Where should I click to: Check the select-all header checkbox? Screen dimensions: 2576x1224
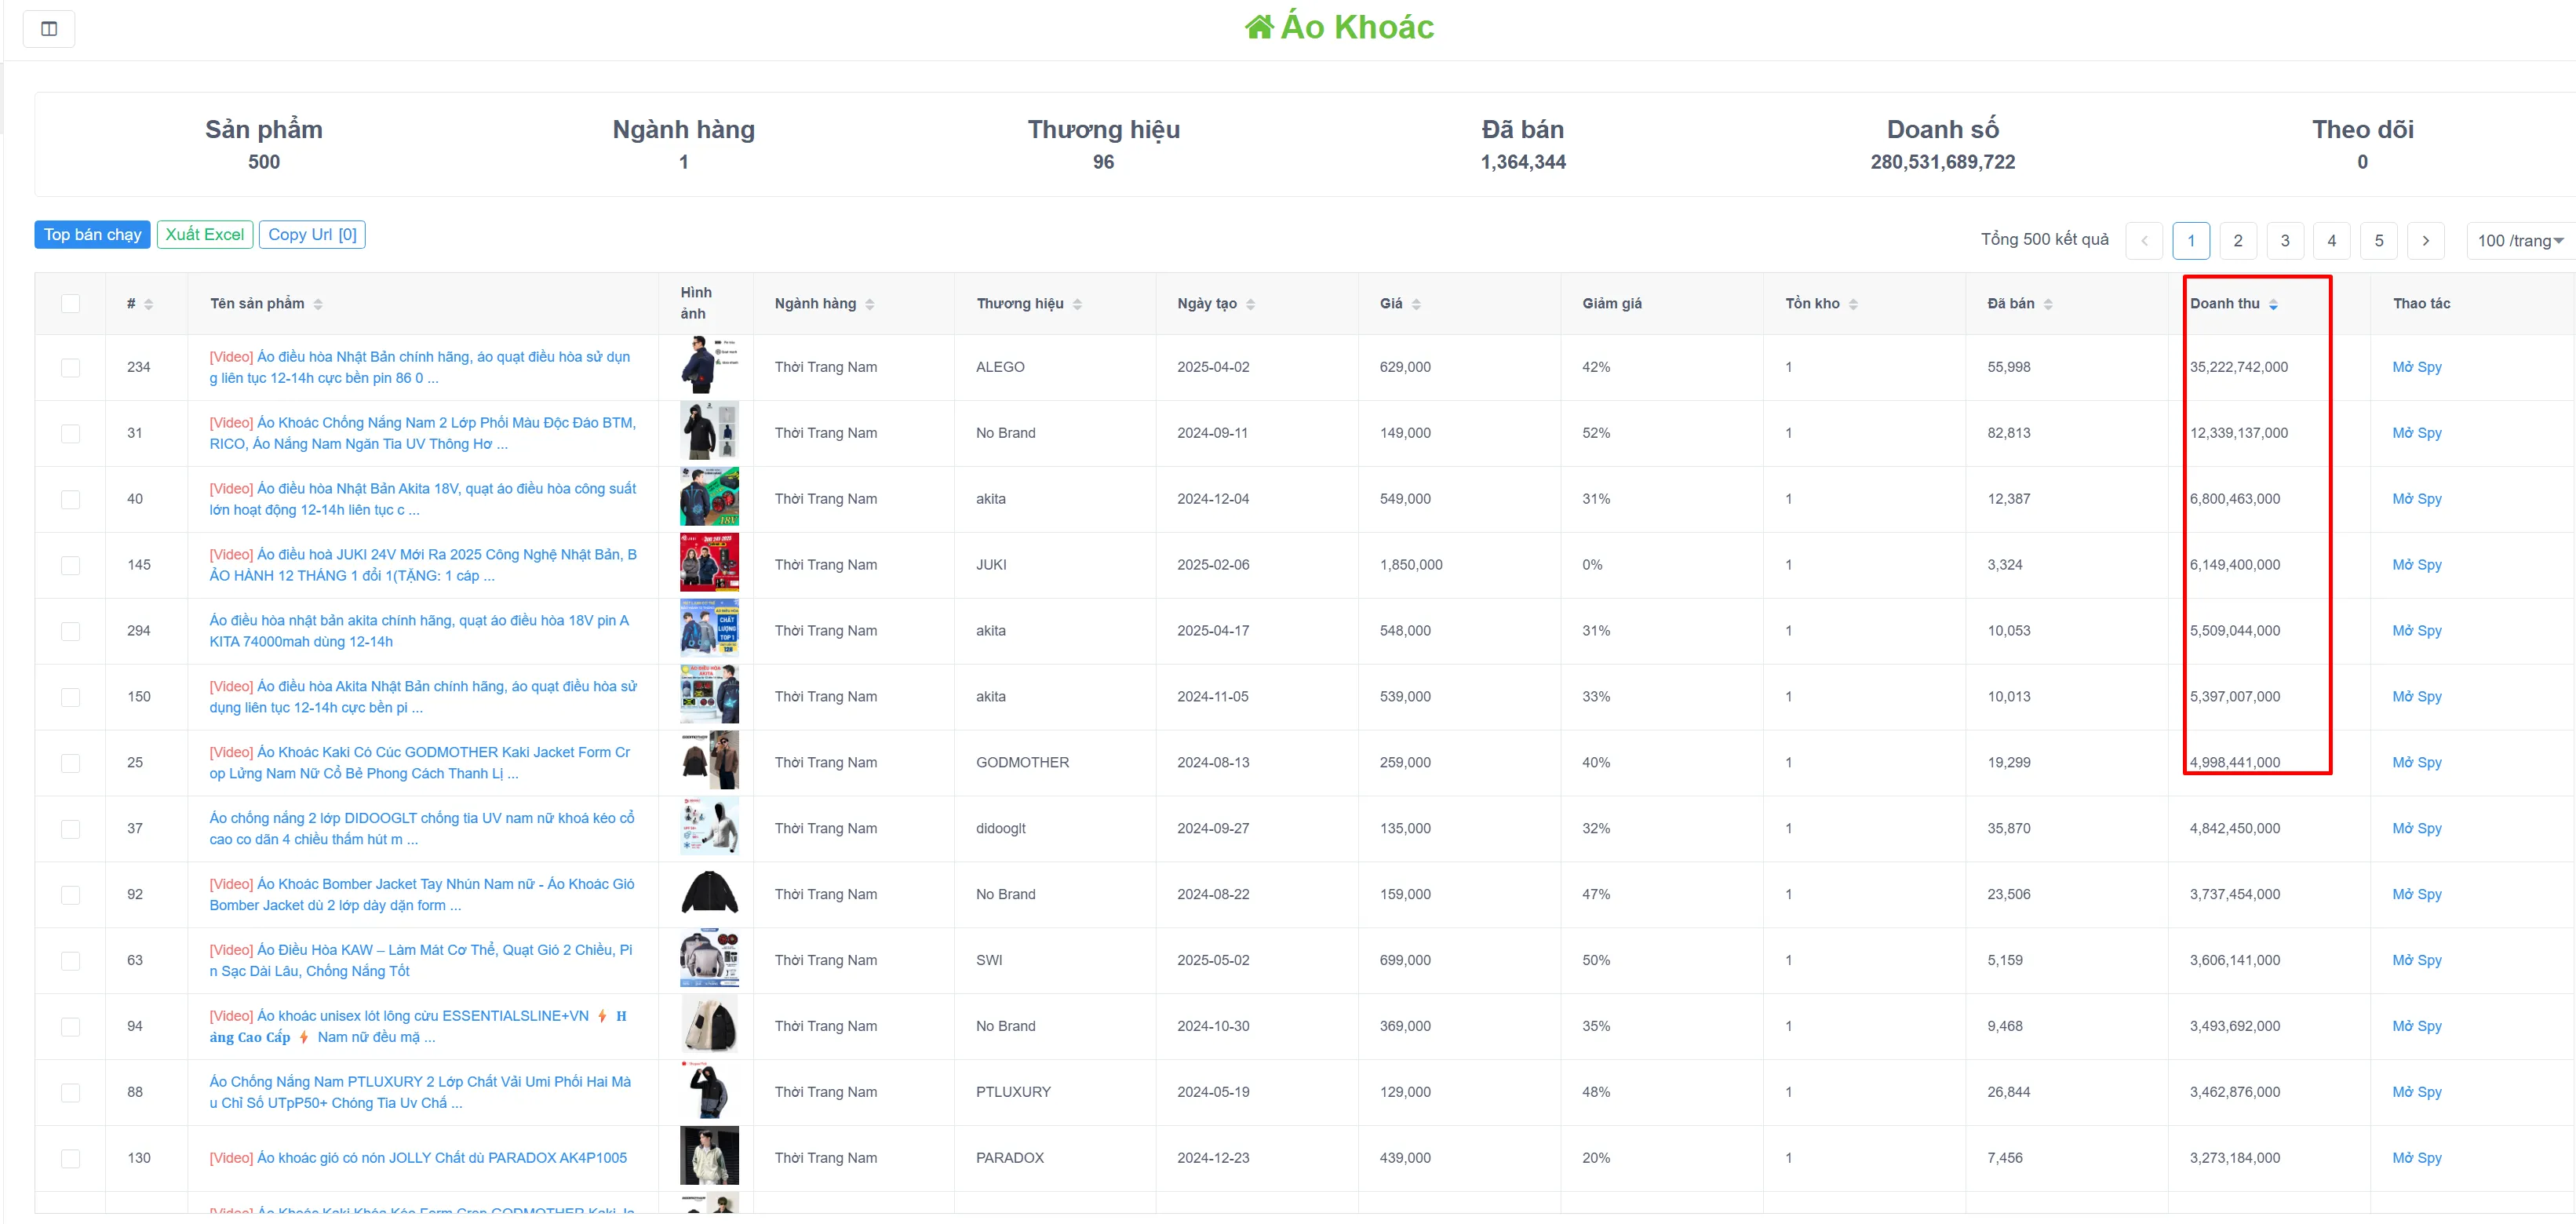click(70, 304)
